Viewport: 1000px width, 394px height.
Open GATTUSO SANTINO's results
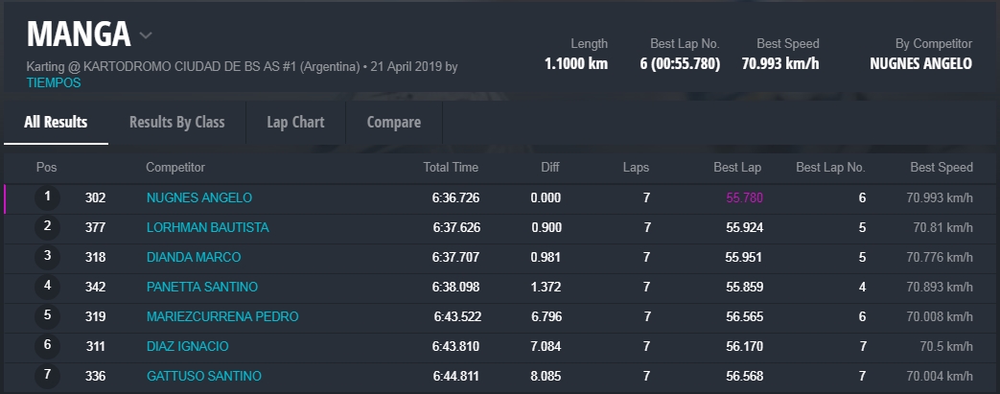(x=203, y=377)
